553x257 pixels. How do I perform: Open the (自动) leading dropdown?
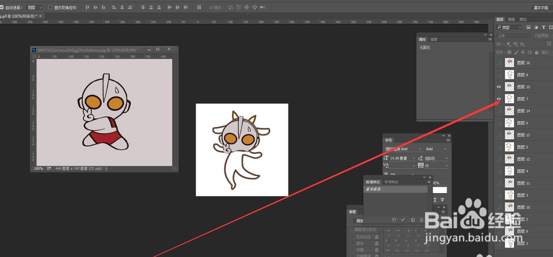(x=436, y=158)
